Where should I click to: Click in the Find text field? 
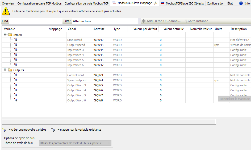pos(35,21)
